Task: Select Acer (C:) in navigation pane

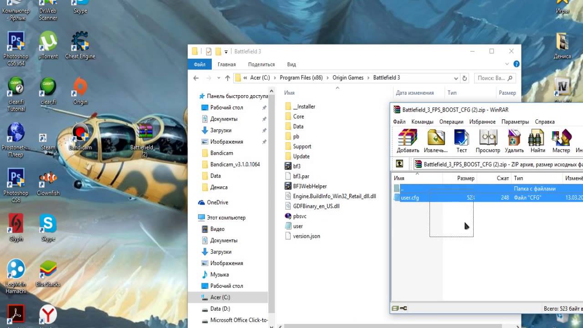Action: [x=220, y=297]
